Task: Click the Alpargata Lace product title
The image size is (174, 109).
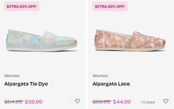Action: pyautogui.click(x=111, y=84)
